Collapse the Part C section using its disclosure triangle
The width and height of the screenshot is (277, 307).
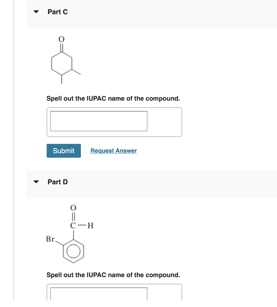36,12
